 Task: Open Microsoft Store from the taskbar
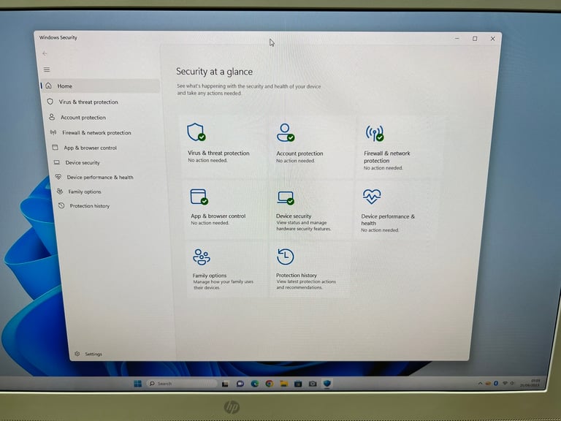(x=298, y=384)
